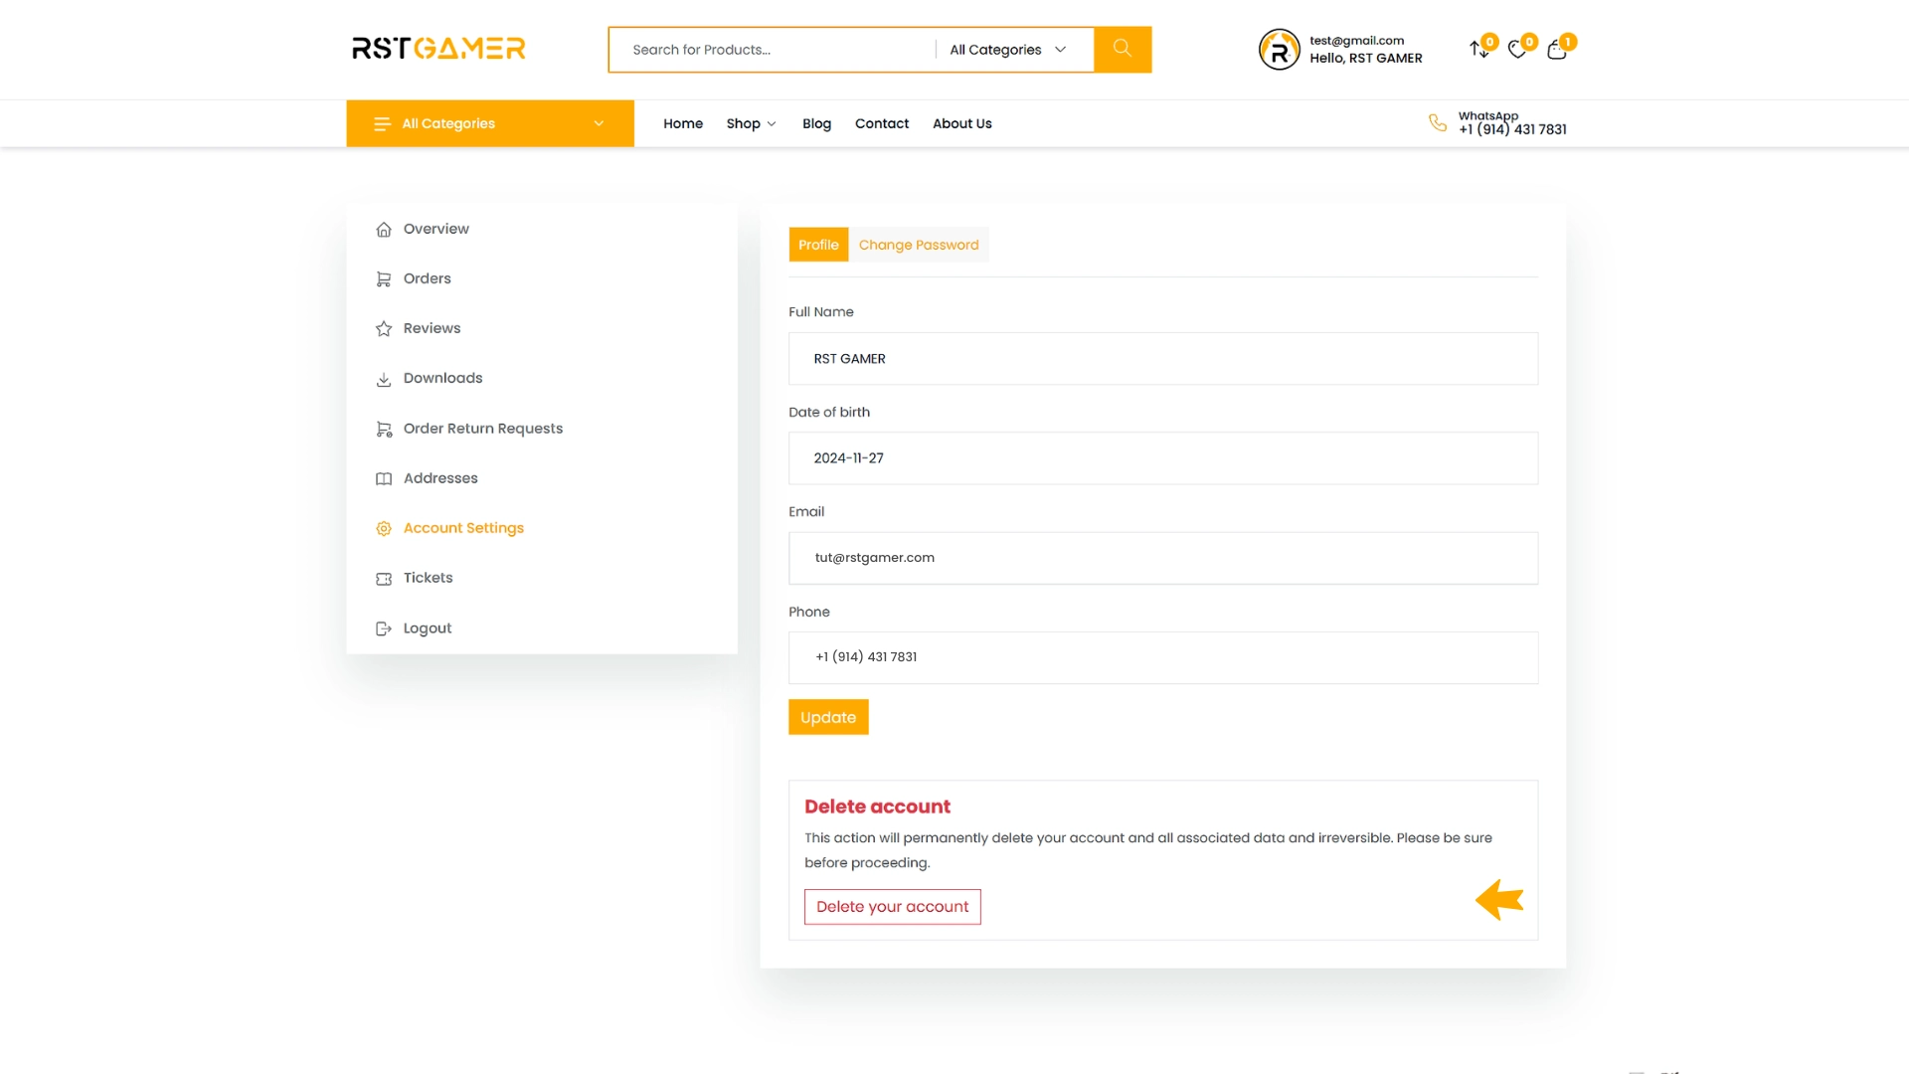1909x1074 pixels.
Task: Open the shopping cart bag icon
Action: point(1557,51)
